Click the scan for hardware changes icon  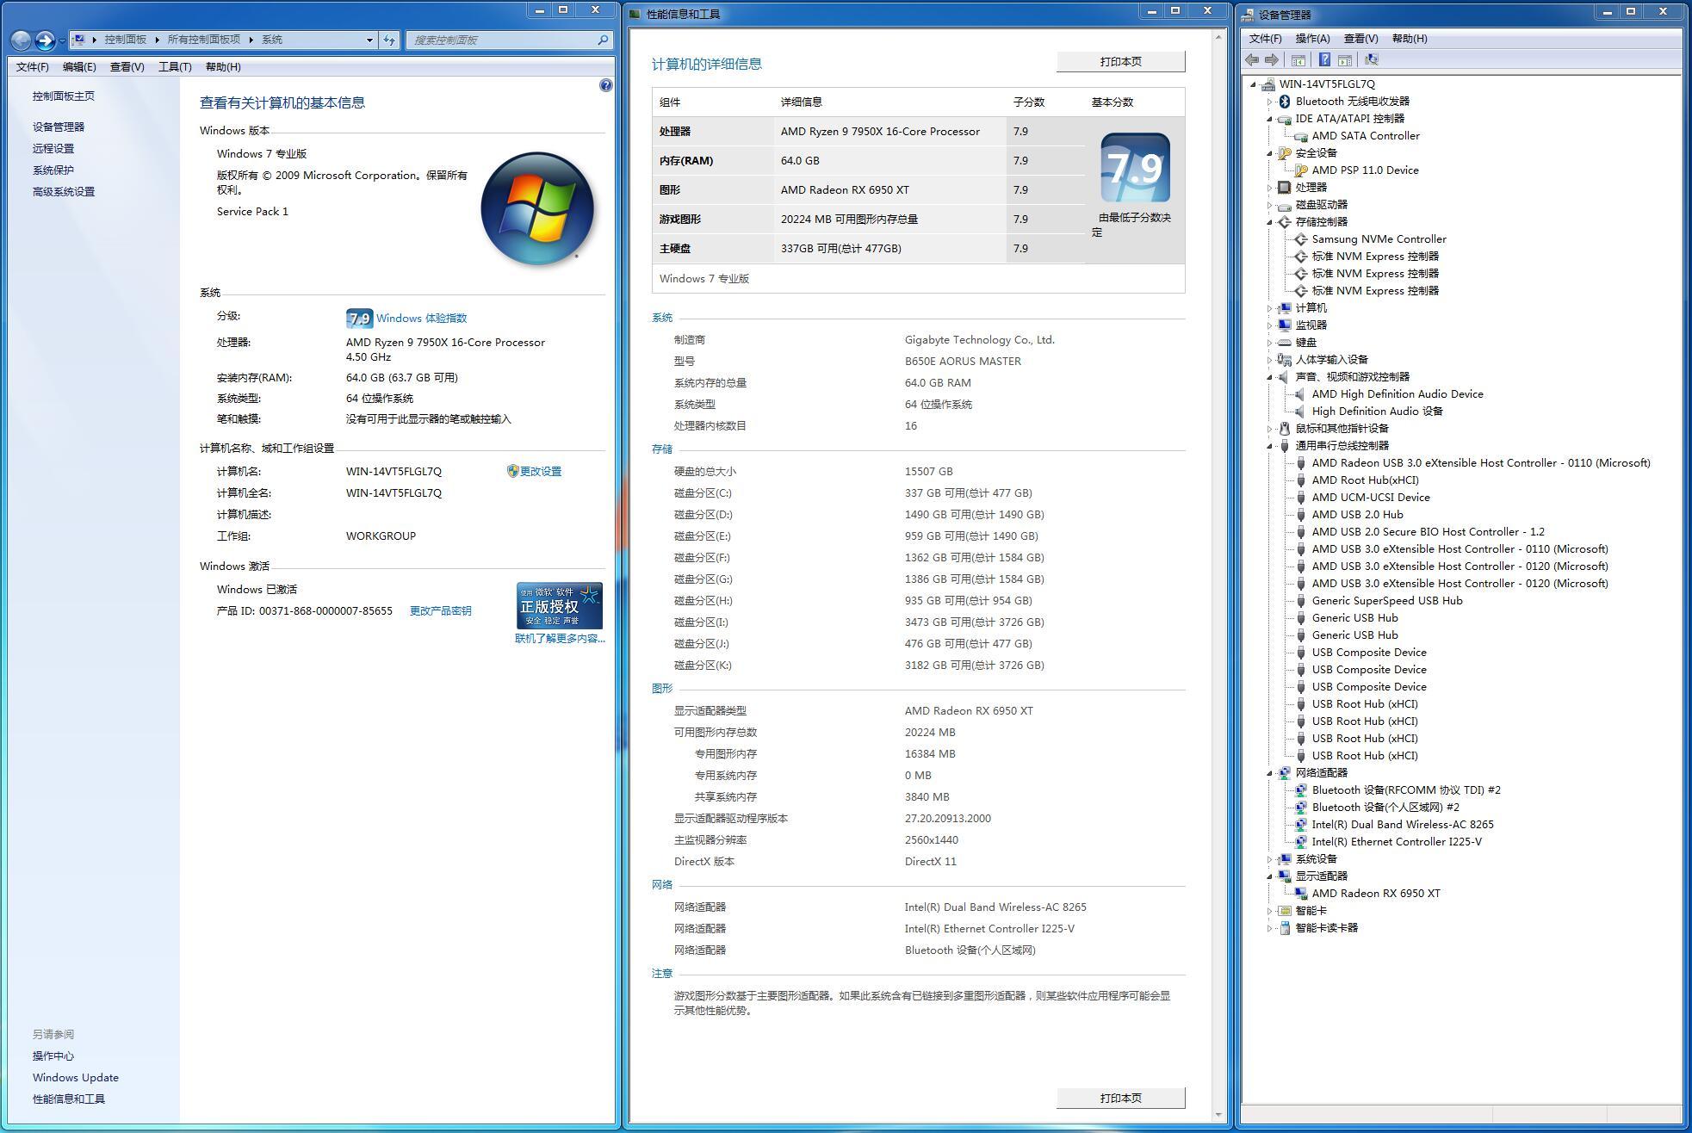(1372, 60)
